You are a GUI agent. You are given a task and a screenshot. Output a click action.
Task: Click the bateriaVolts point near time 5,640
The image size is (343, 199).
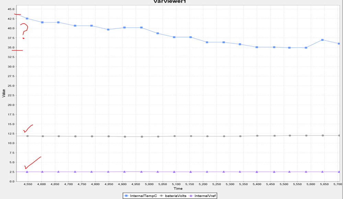323,136
